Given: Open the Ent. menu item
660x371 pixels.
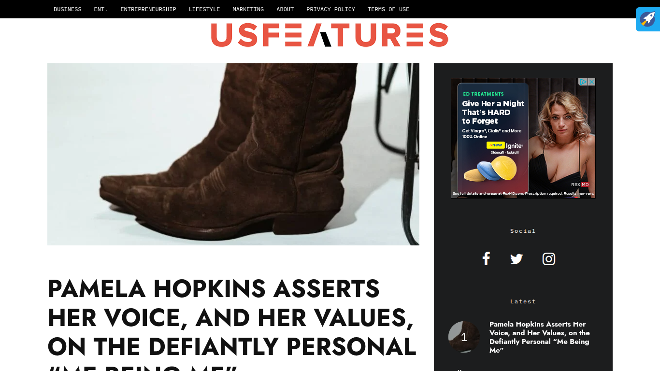Looking at the screenshot, I should click(x=101, y=9).
